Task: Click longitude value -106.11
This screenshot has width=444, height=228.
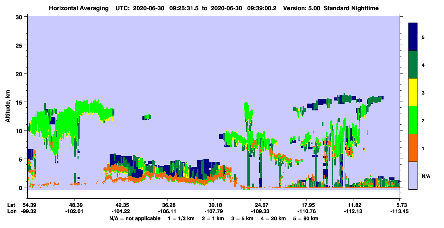Action: coord(167,211)
